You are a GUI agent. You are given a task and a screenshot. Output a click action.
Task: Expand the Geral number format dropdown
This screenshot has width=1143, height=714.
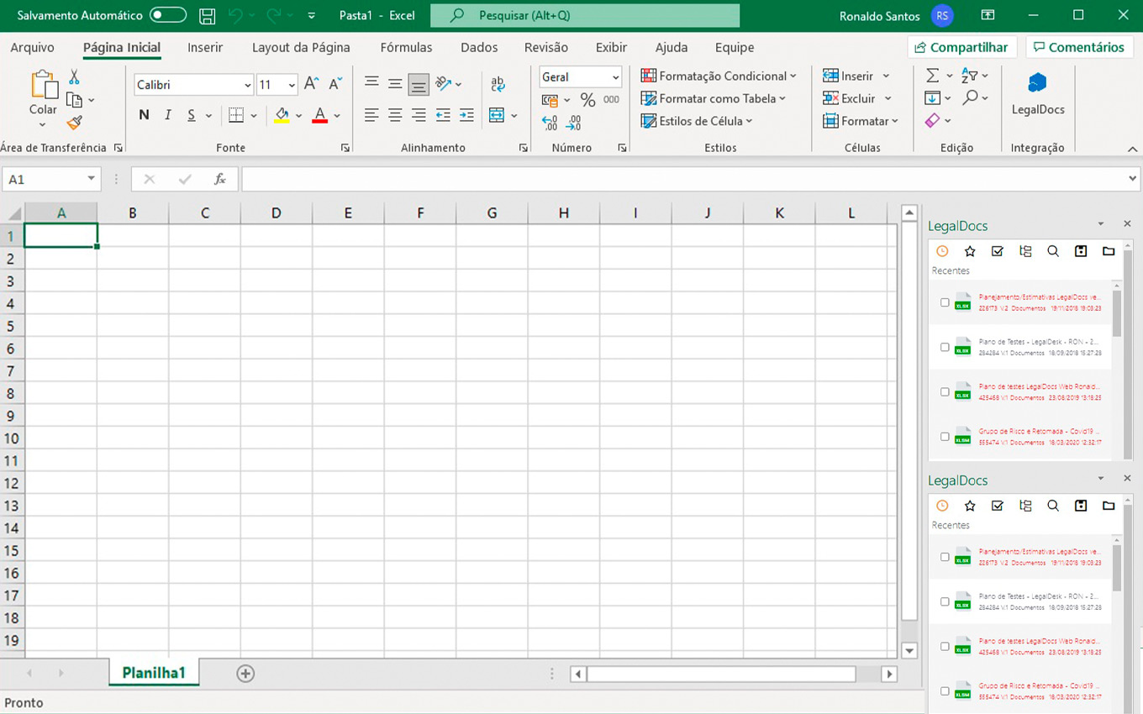[x=615, y=77]
